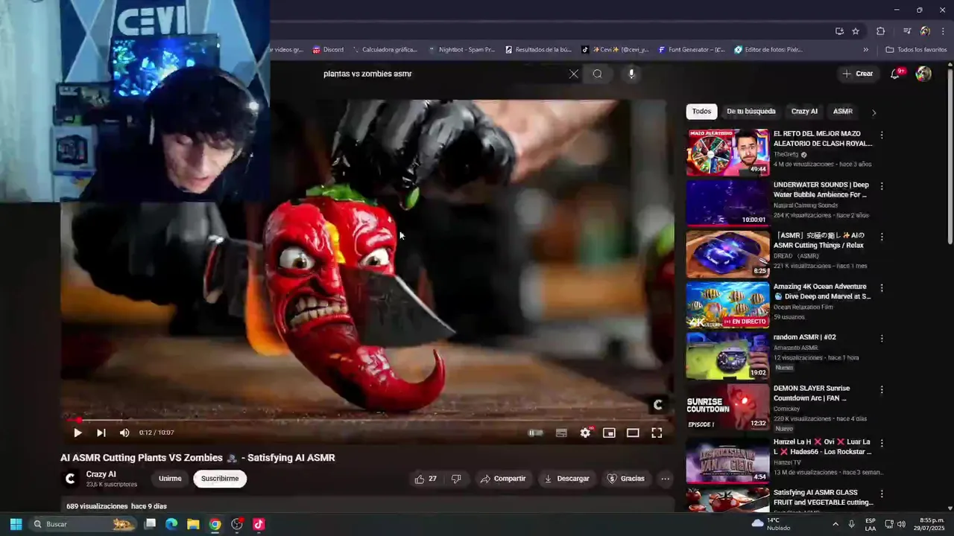Play the video with the play button
Screen dimensions: 954x536
(78, 433)
